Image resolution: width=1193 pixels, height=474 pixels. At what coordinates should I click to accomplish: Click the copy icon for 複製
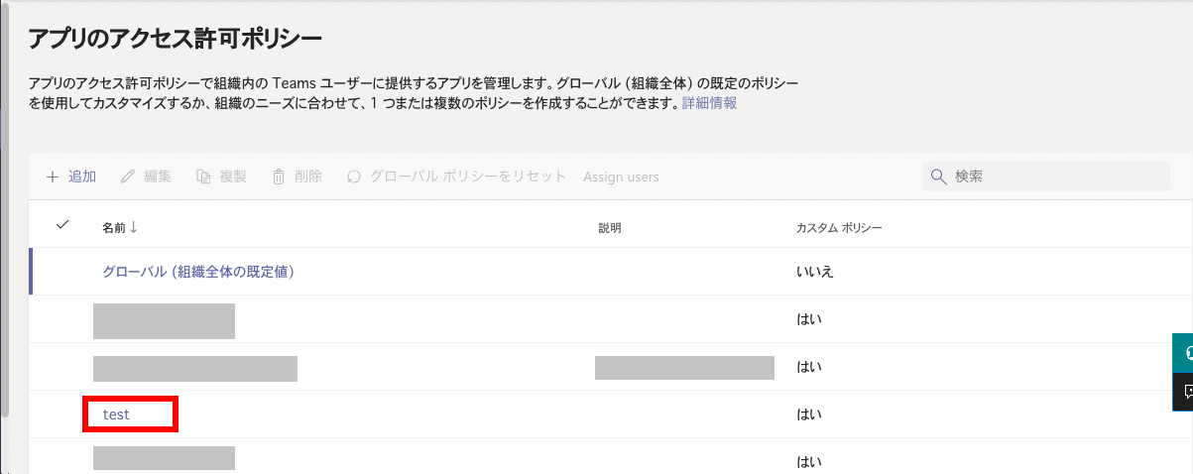[203, 177]
